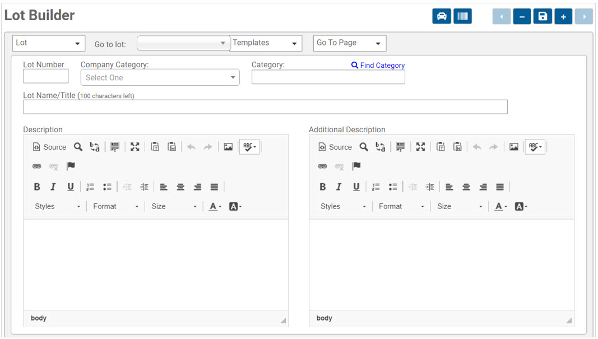Click Find magnifier in Description toolbar
The width and height of the screenshot is (598, 339).
(78, 147)
